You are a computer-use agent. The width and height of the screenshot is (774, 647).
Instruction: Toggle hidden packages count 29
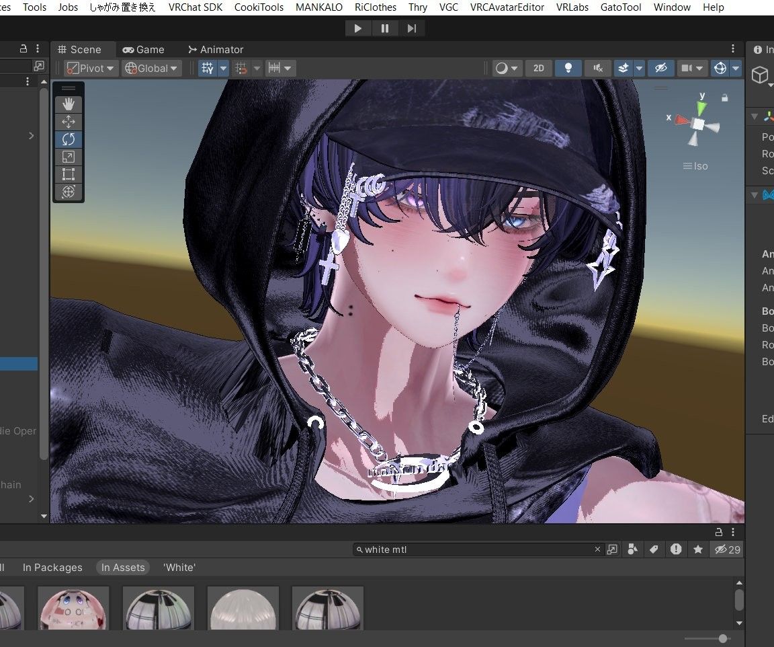point(727,549)
